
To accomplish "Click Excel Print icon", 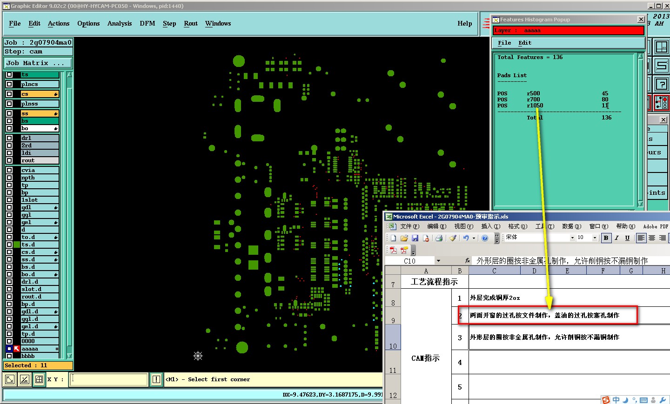I will (x=439, y=238).
